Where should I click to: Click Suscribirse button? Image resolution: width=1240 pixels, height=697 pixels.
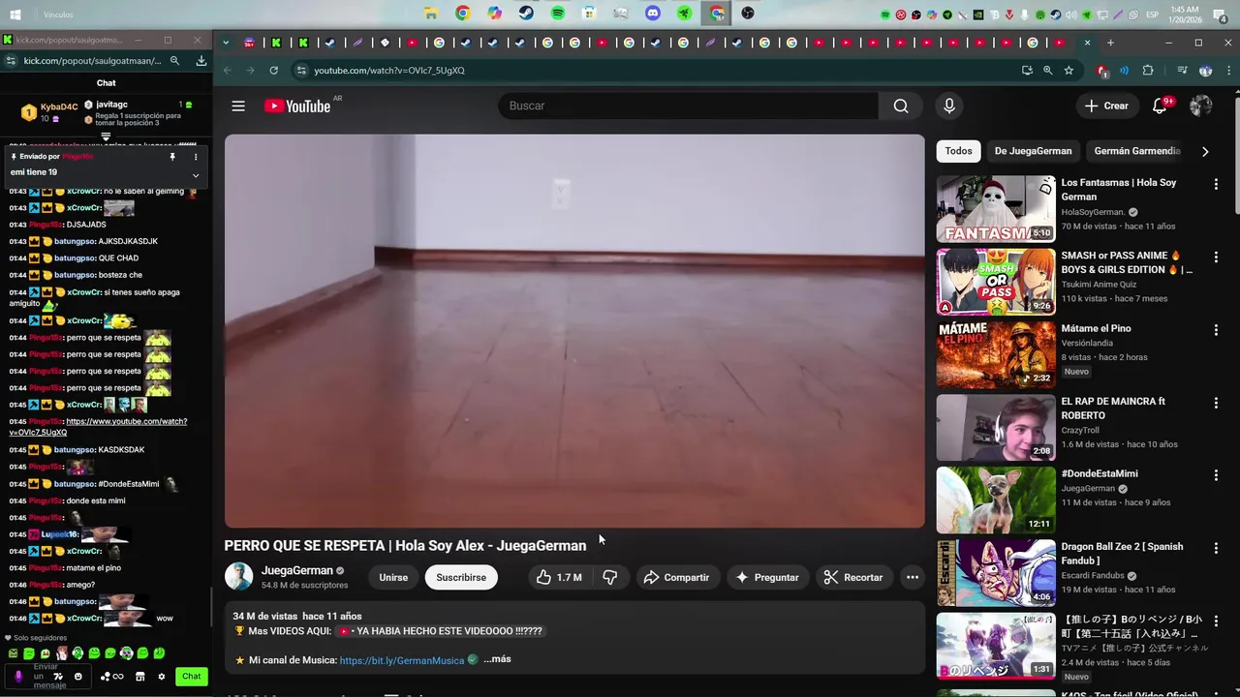point(461,577)
